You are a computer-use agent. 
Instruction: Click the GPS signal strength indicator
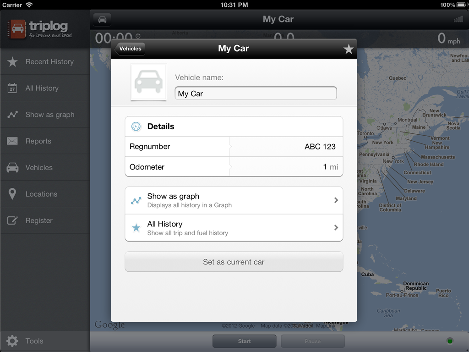pyautogui.click(x=458, y=20)
